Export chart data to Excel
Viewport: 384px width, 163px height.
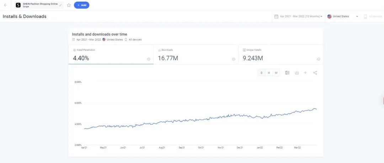point(287,73)
